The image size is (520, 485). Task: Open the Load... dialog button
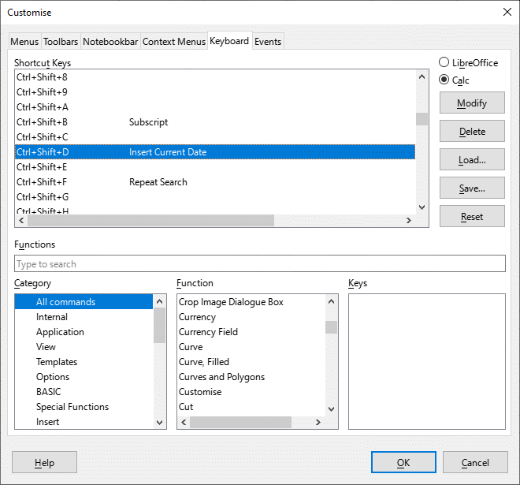pyautogui.click(x=472, y=160)
